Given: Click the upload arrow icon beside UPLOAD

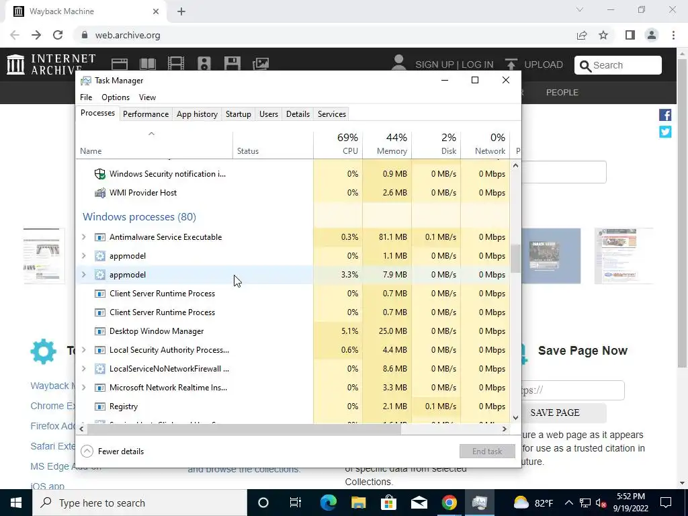Looking at the screenshot, I should tap(511, 64).
